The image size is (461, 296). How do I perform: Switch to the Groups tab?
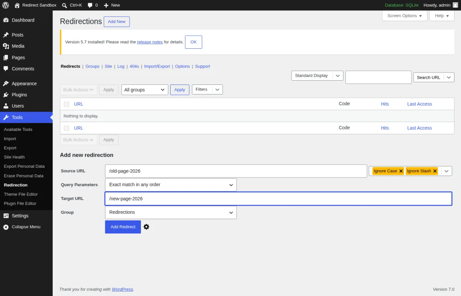(x=93, y=66)
